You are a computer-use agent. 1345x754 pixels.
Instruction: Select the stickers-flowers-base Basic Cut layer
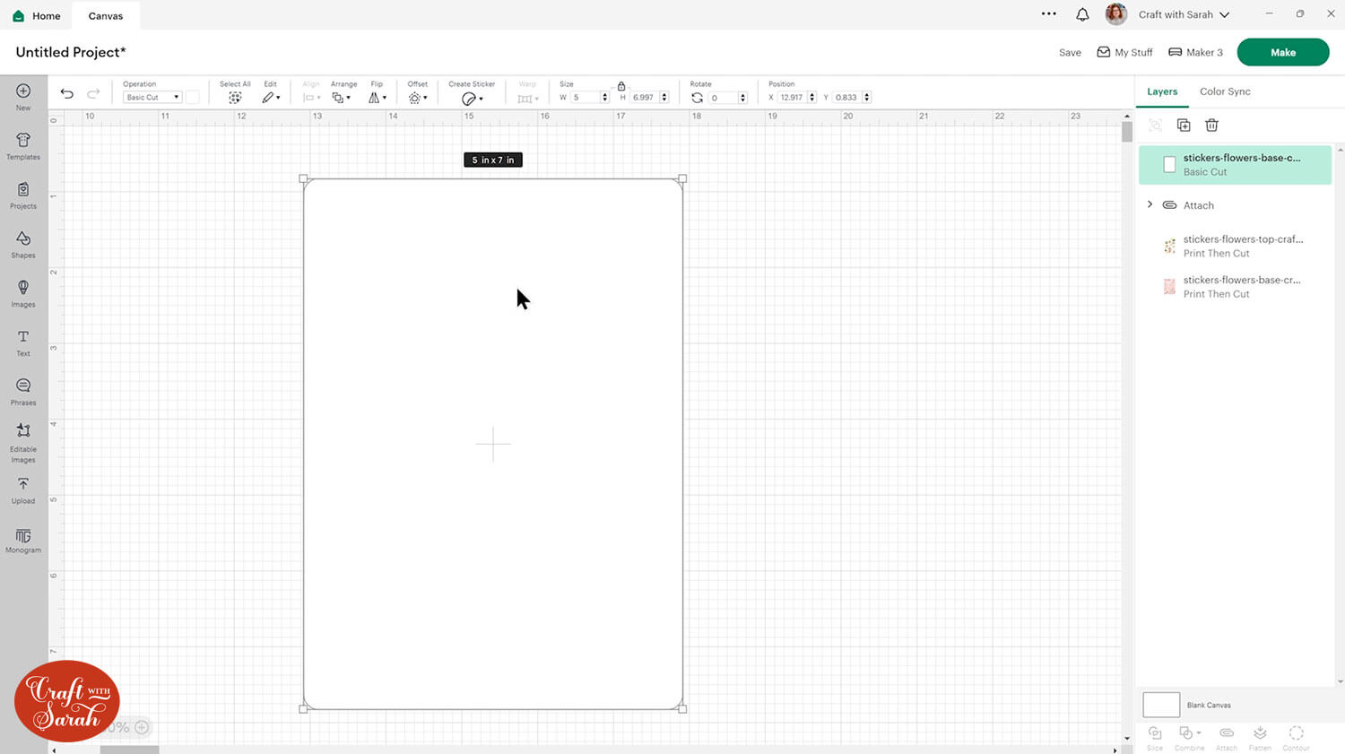[x=1235, y=165]
